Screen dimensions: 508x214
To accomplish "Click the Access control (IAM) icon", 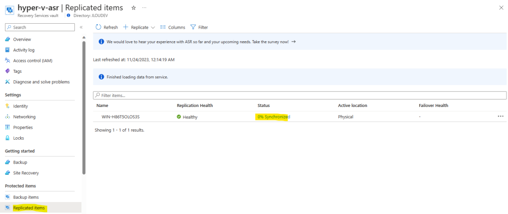I will tap(8, 60).
